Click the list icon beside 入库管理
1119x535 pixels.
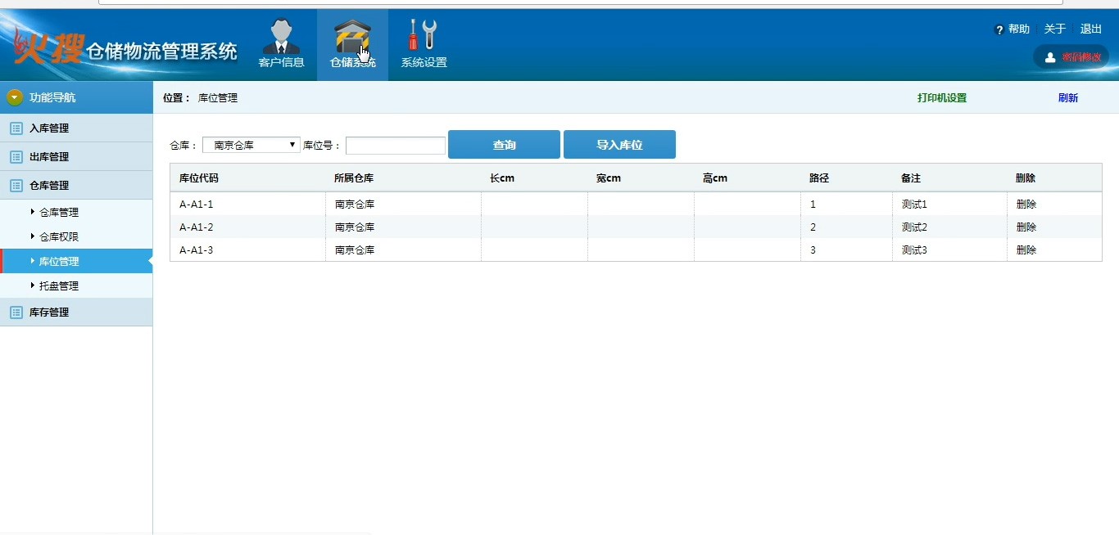pyautogui.click(x=16, y=128)
